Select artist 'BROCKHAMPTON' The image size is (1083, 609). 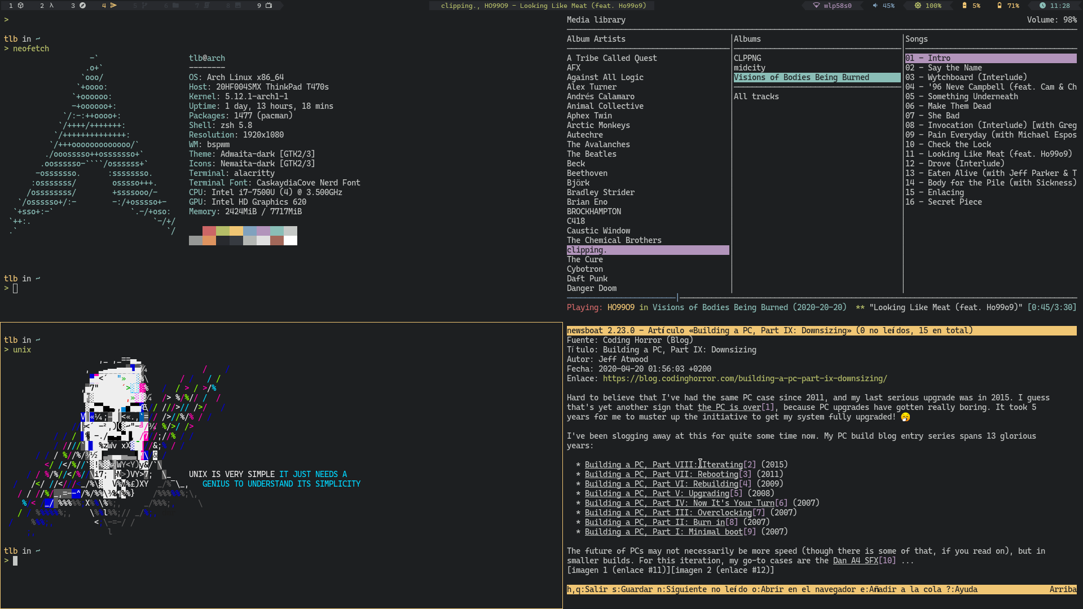pos(593,211)
